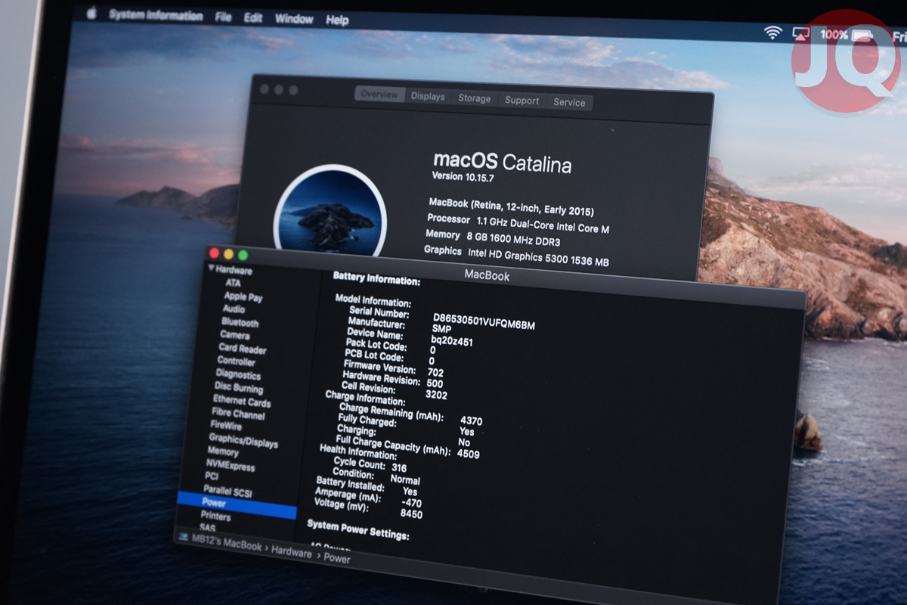The height and width of the screenshot is (605, 907).
Task: Select Ethernet Cards in the sidebar
Action: tap(241, 401)
